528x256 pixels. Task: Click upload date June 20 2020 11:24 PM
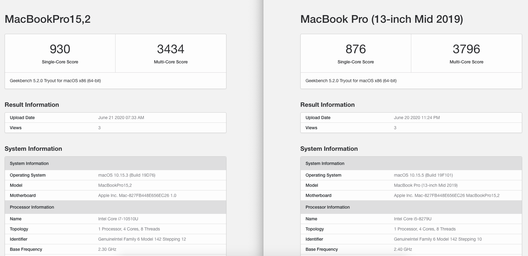point(417,118)
